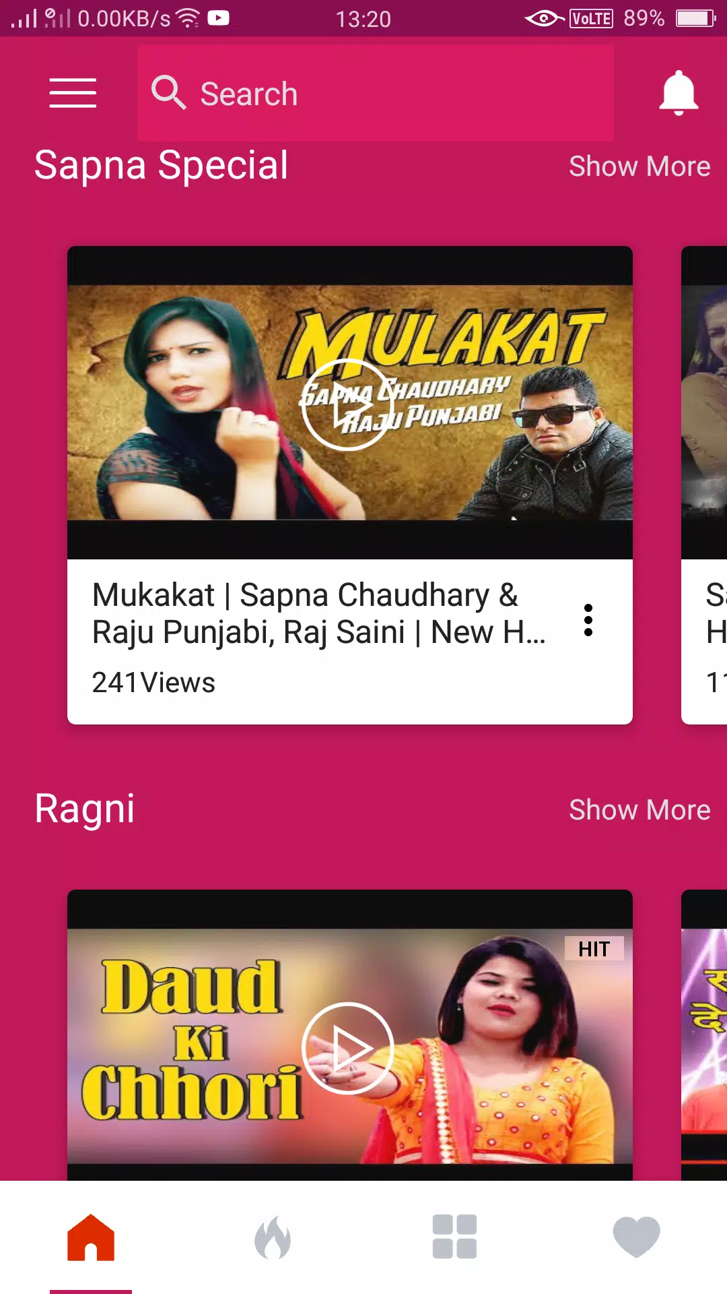Tap the battery status icon

point(695,18)
